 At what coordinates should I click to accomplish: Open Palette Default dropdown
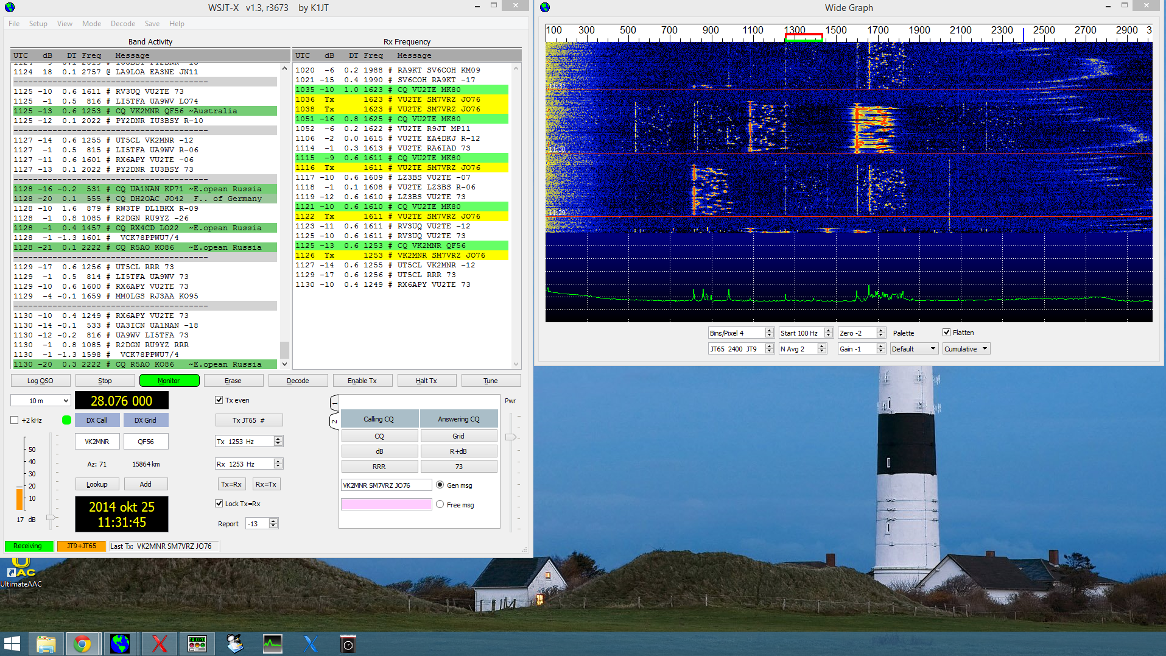tap(913, 349)
